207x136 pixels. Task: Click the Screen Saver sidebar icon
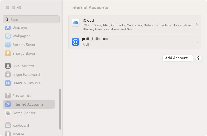point(8,45)
